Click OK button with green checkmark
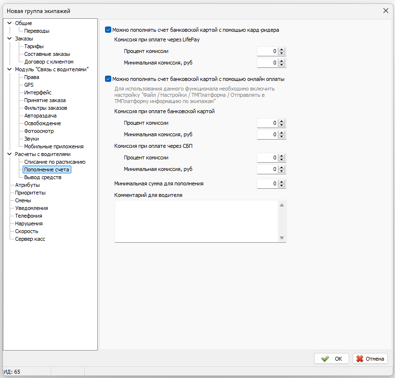This screenshot has height=378, width=395. coord(331,359)
